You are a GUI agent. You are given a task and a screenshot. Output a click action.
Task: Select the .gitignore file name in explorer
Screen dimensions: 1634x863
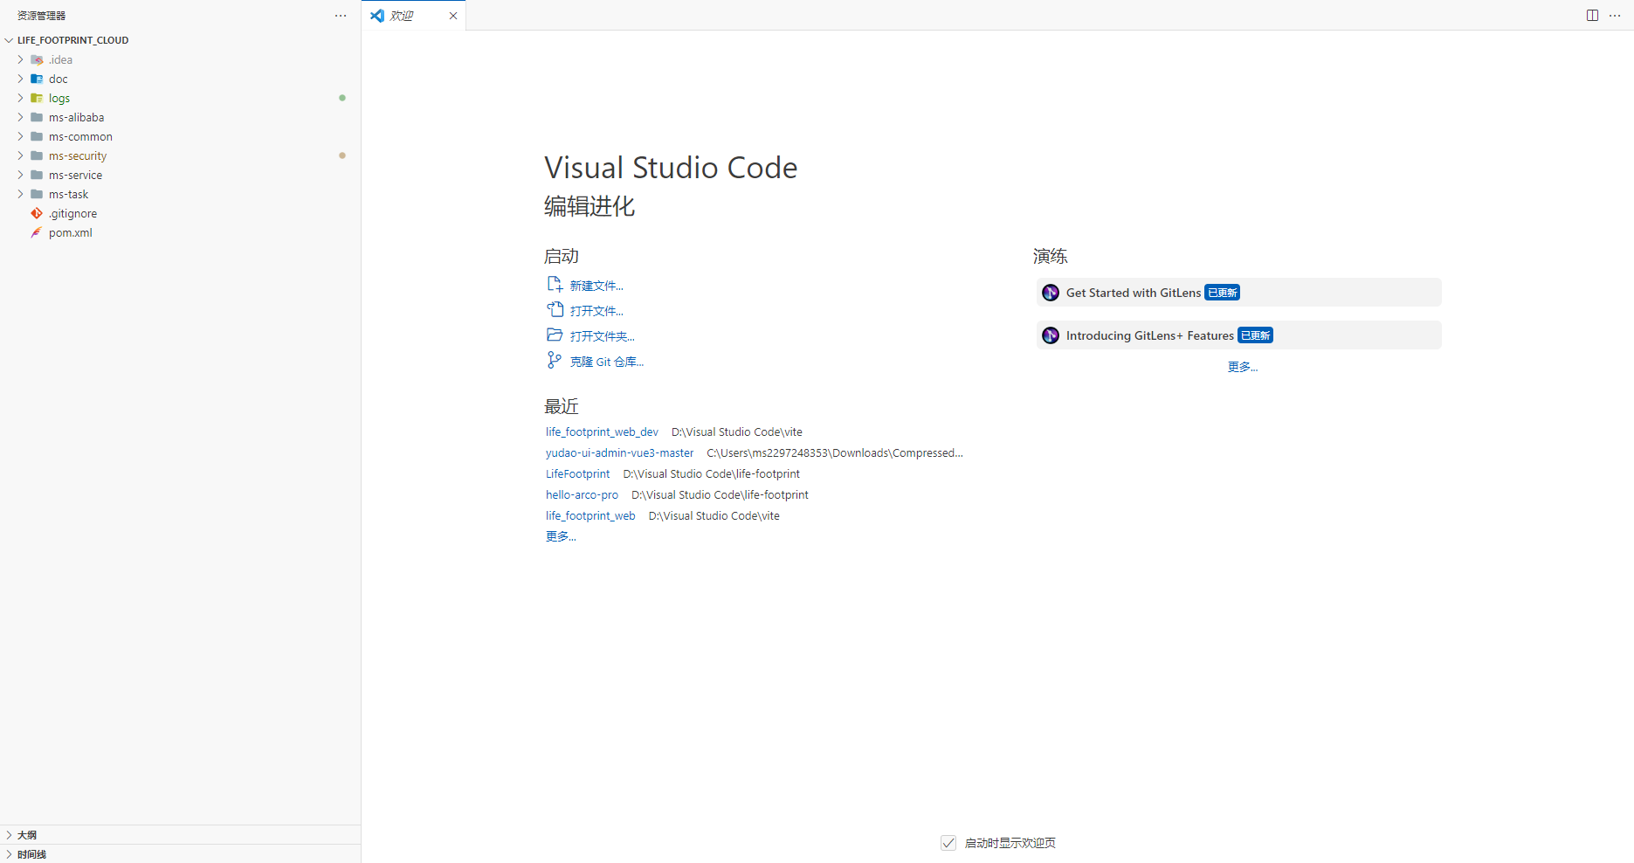[73, 213]
